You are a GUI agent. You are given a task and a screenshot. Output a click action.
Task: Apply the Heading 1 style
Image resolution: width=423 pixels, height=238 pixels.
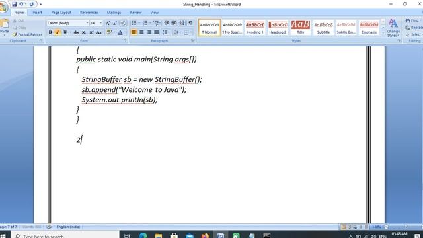(x=255, y=28)
